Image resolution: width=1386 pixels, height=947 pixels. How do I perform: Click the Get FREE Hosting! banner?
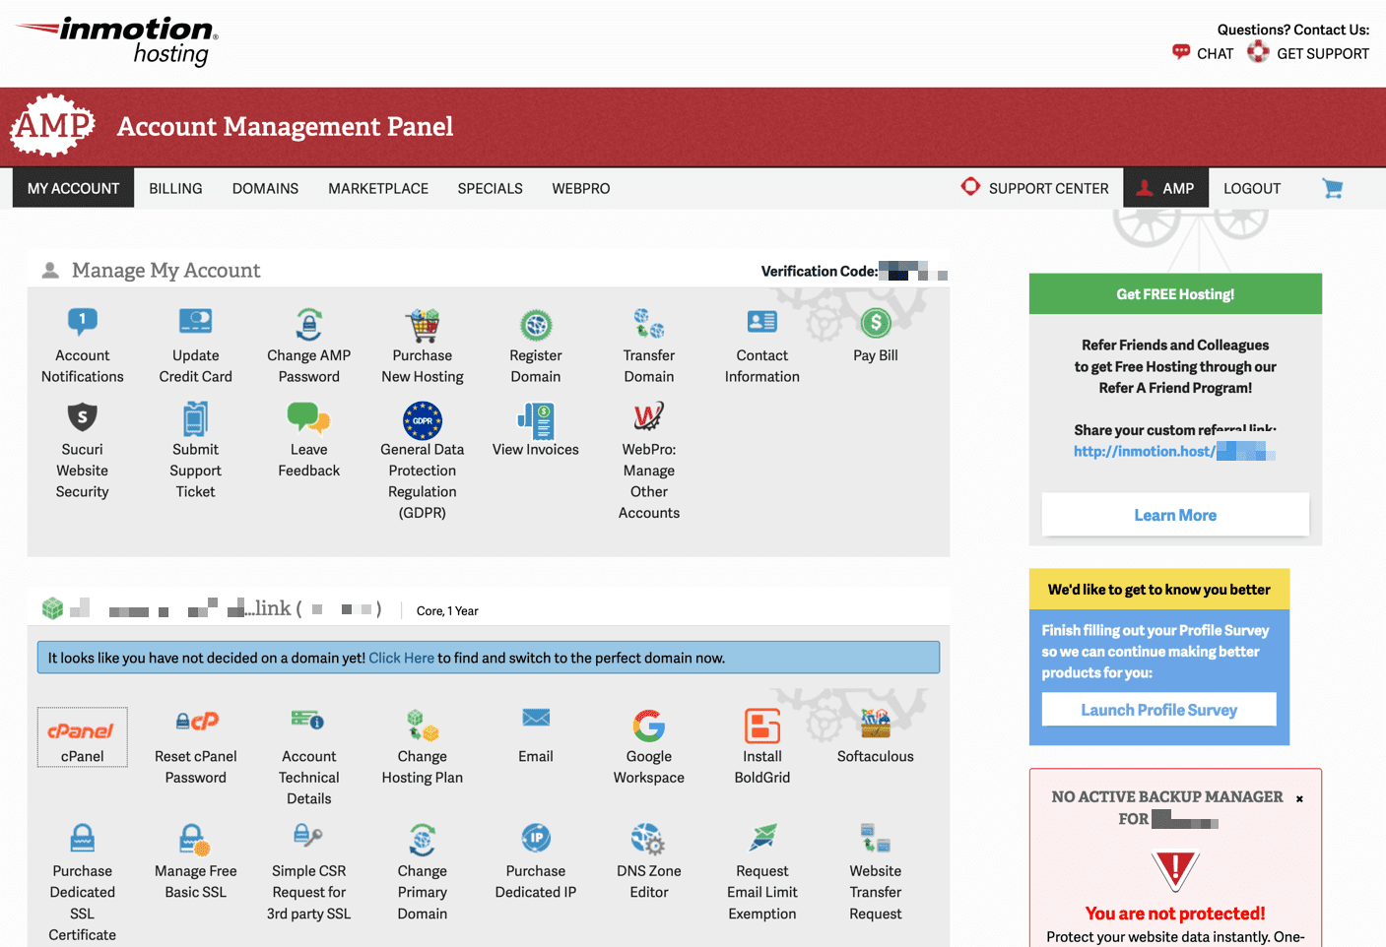point(1175,294)
